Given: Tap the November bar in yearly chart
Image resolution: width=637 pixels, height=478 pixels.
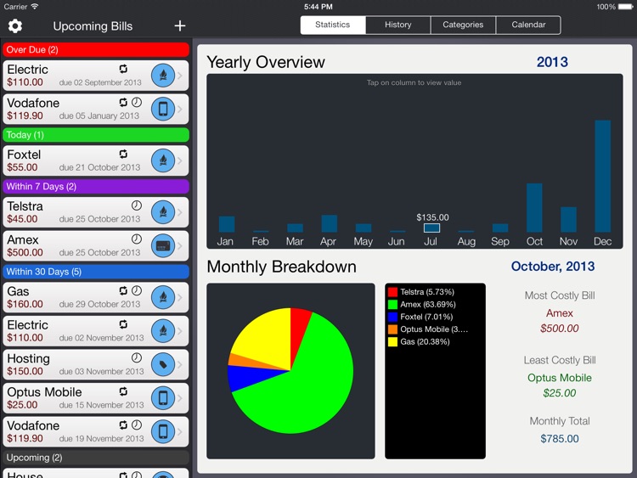Looking at the screenshot, I should [x=568, y=220].
